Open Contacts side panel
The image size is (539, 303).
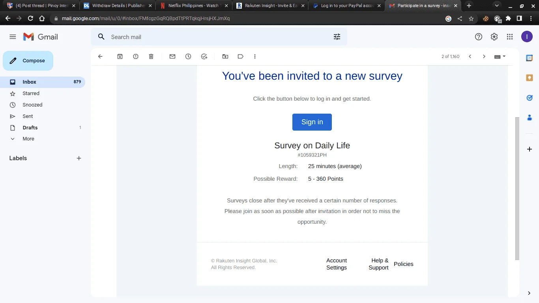tap(530, 118)
